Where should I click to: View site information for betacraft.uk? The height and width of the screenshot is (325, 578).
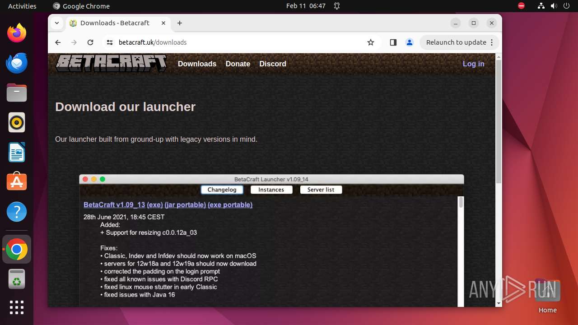pyautogui.click(x=110, y=42)
